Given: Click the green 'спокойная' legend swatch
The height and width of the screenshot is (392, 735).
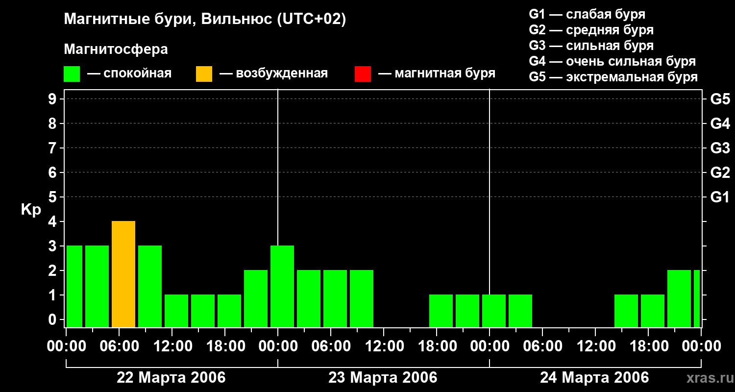Looking at the screenshot, I should 72,74.
